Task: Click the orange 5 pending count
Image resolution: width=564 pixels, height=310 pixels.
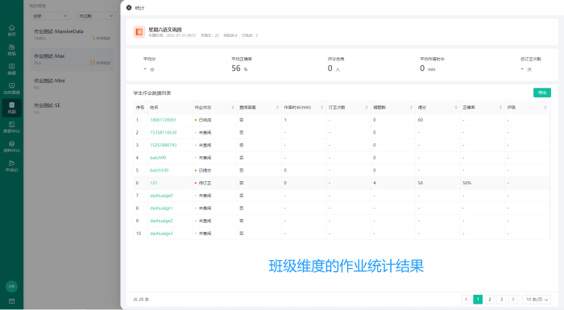Action: [x=93, y=38]
